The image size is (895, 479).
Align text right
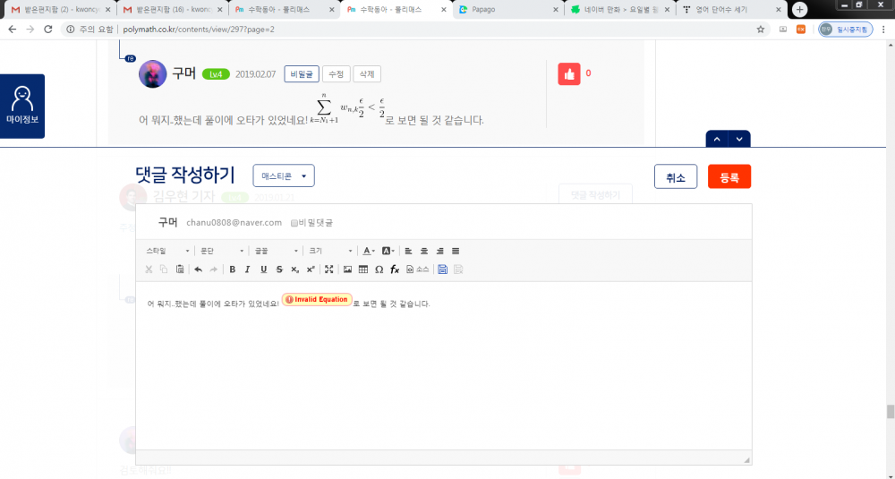click(x=439, y=252)
